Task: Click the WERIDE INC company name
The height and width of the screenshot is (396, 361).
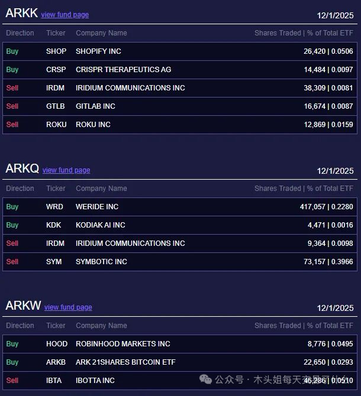Action: point(97,207)
